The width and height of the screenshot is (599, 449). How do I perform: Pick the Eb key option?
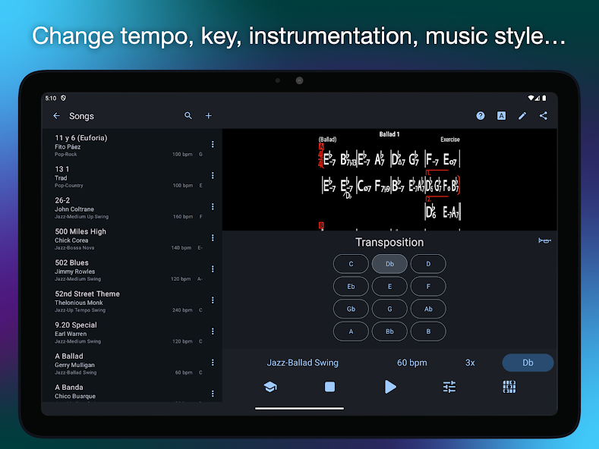point(351,287)
